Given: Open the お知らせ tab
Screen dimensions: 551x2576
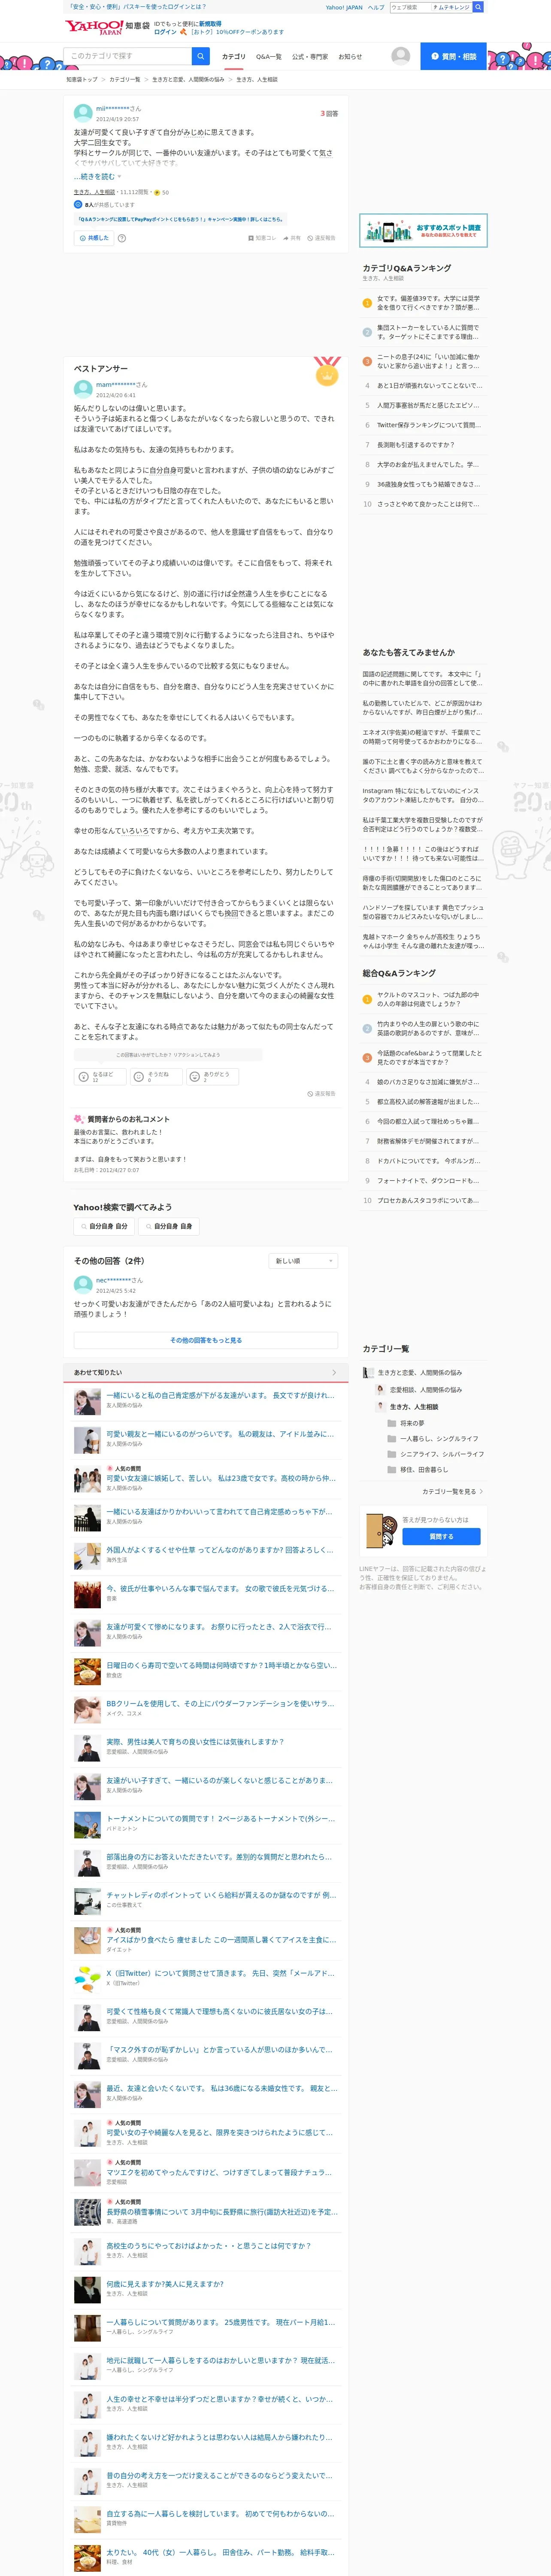Looking at the screenshot, I should (x=350, y=57).
